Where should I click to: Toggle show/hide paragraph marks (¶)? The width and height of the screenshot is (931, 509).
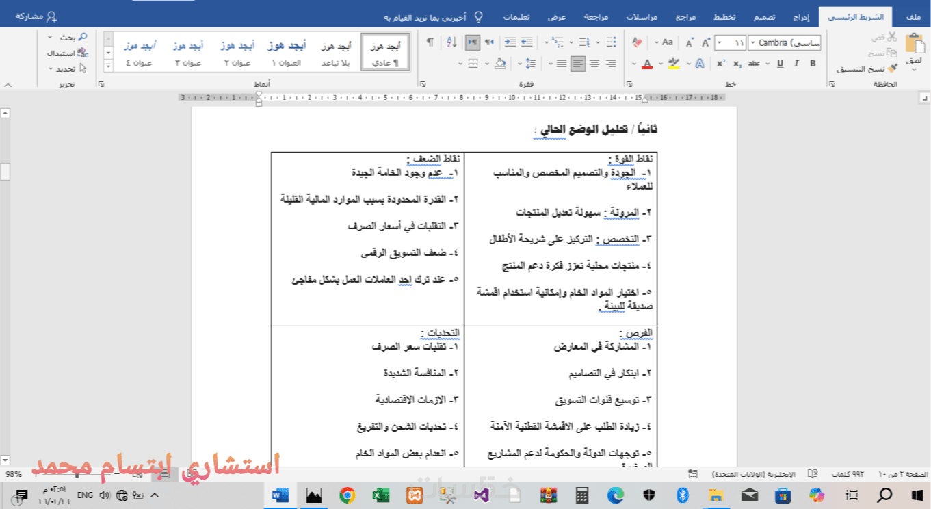[x=430, y=42]
